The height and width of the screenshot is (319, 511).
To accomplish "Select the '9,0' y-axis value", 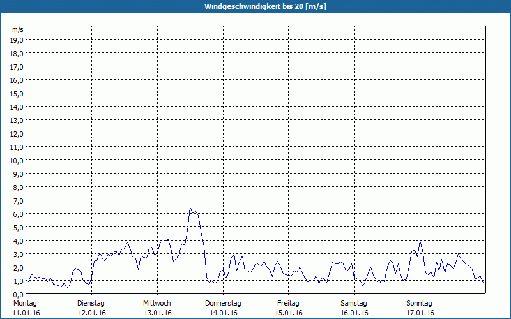I will click(19, 174).
